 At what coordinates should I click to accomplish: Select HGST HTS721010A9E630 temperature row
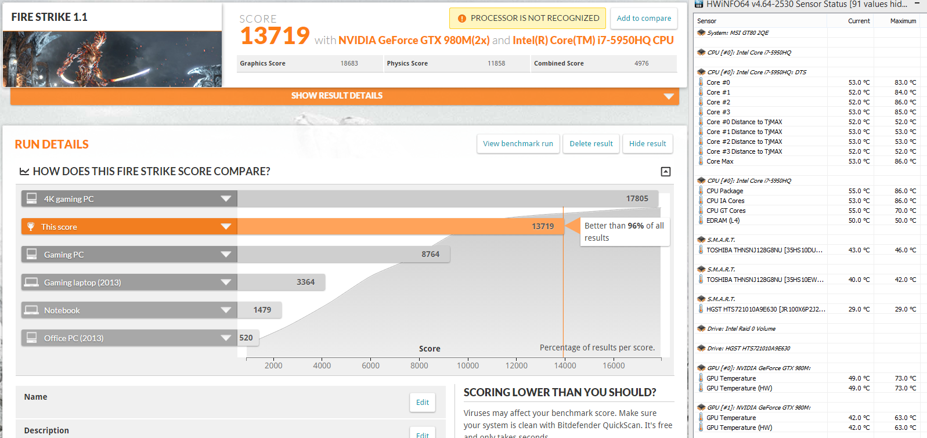click(808, 309)
